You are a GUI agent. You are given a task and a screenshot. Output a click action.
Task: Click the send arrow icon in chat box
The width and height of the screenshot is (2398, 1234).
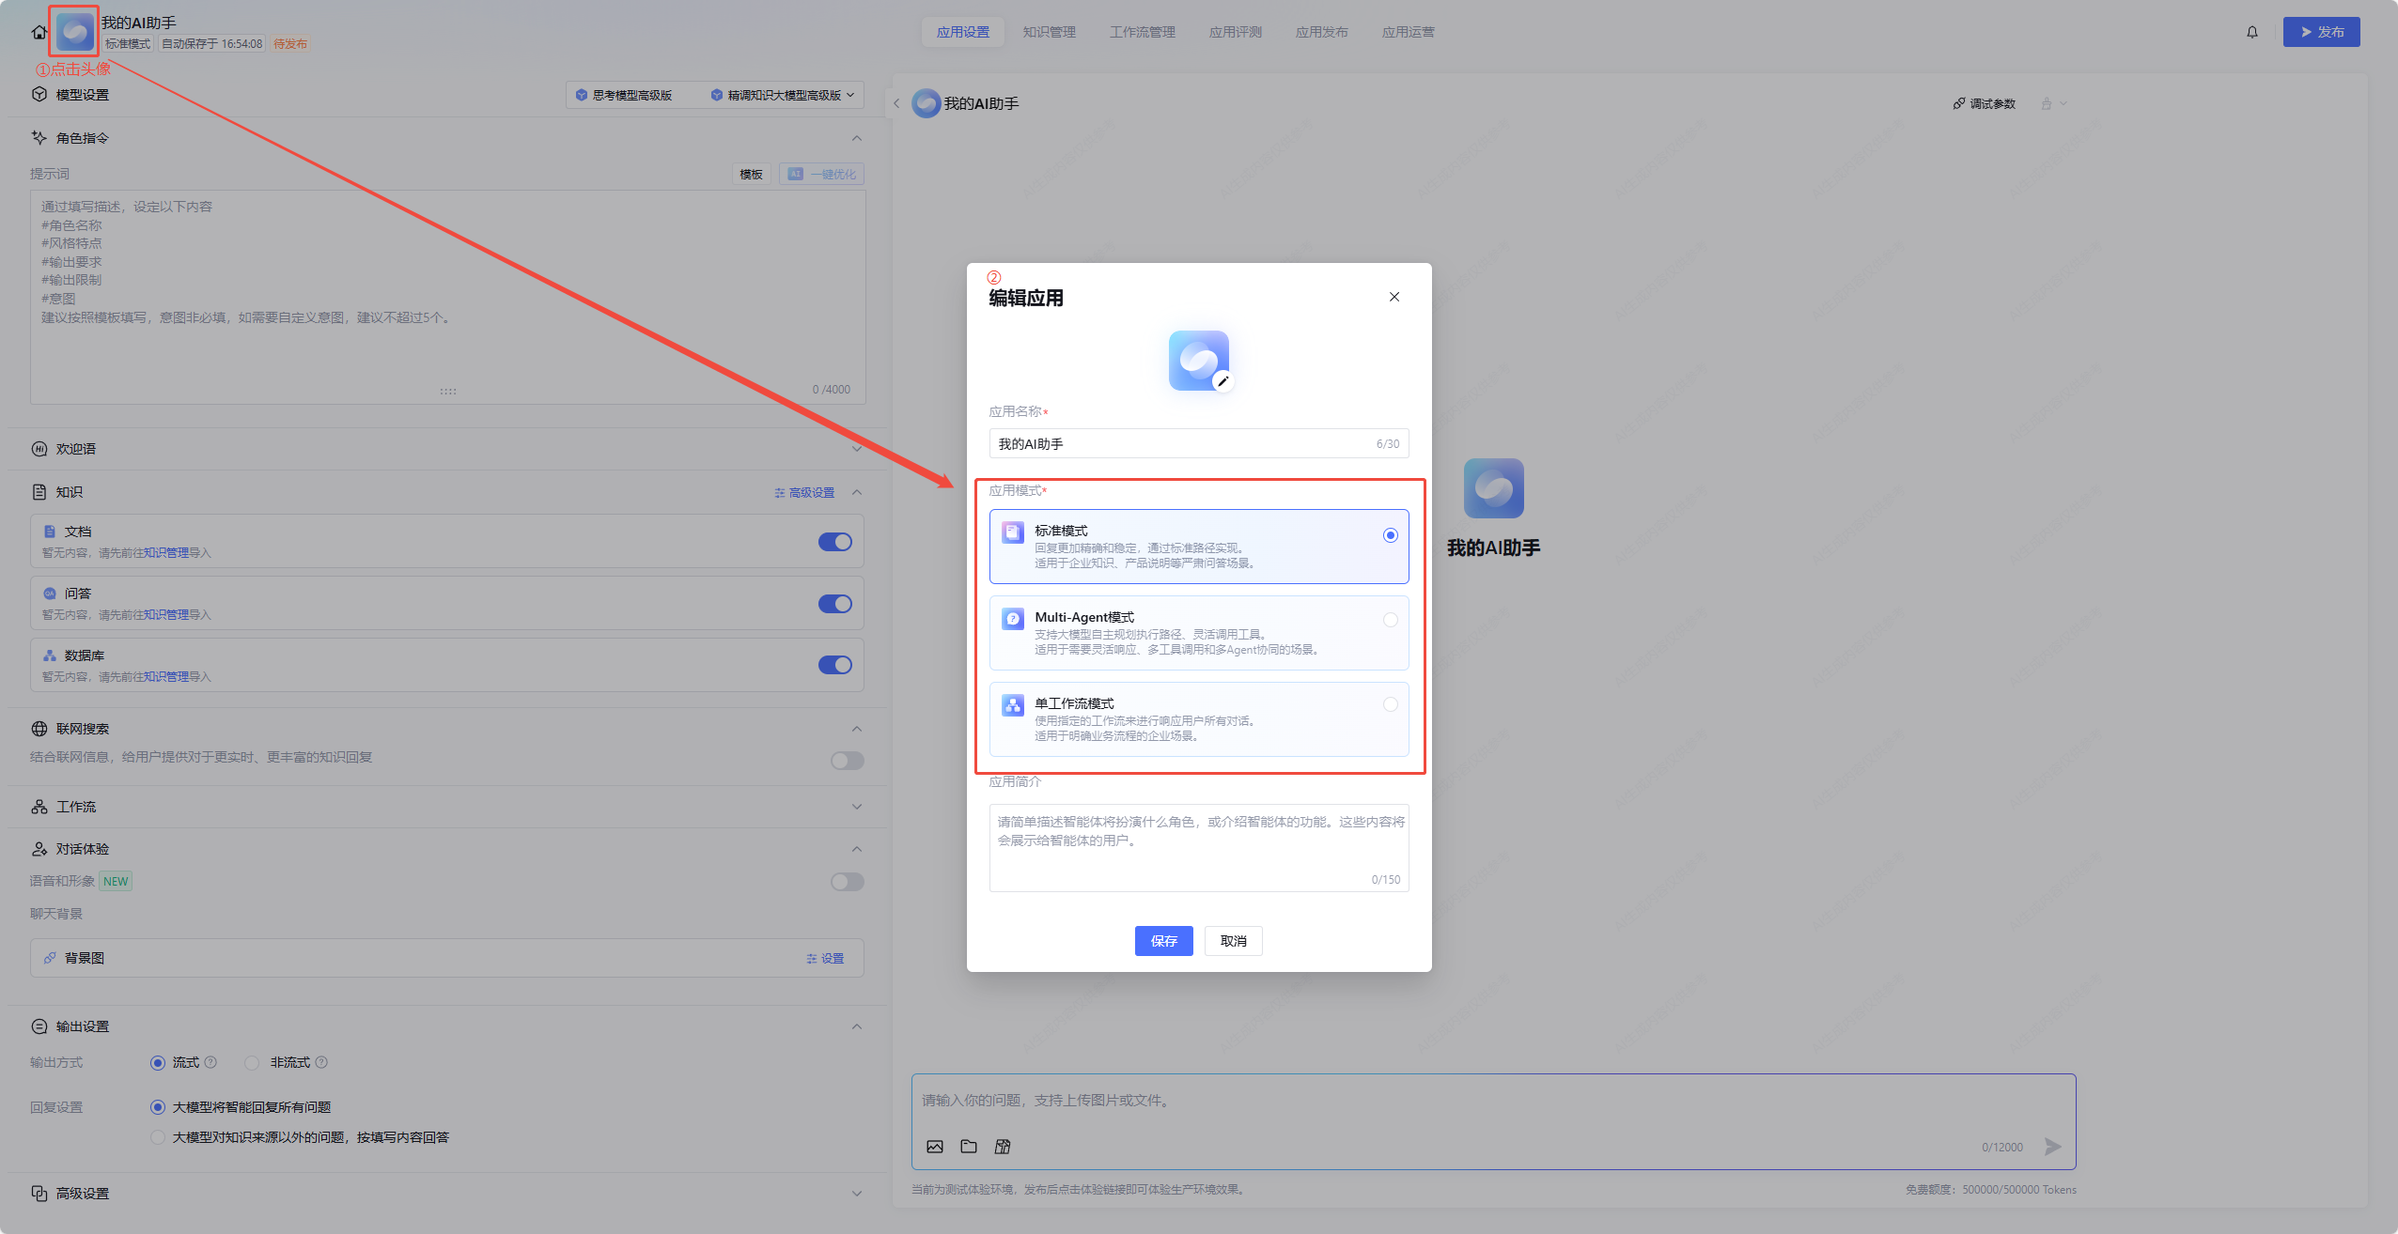(x=2053, y=1147)
